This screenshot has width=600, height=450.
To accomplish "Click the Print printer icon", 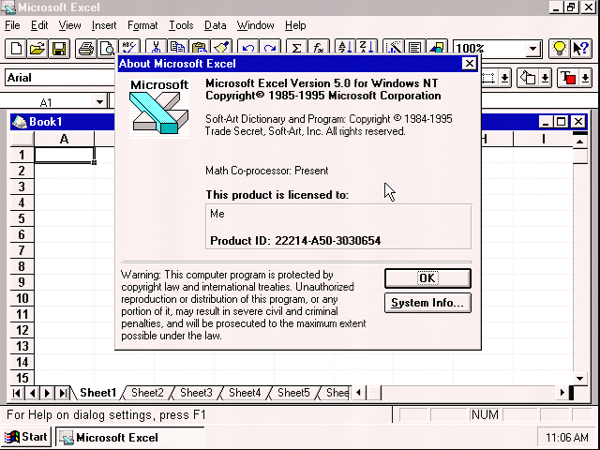I will [85, 49].
